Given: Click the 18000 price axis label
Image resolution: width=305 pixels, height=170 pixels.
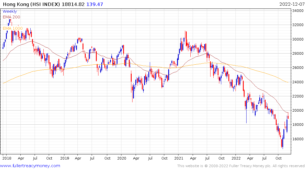Looking at the screenshot, I should [298, 125].
